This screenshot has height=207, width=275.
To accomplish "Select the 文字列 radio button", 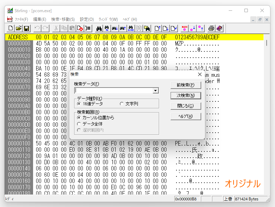I will (121, 104).
